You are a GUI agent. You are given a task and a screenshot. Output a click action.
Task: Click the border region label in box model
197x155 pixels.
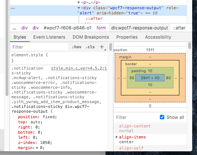pos(131,64)
